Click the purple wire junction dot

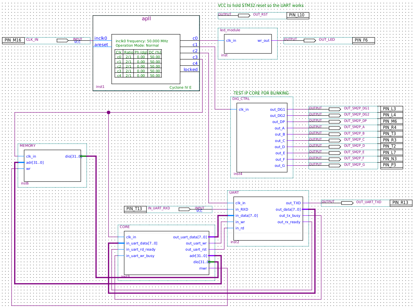(x=109, y=112)
